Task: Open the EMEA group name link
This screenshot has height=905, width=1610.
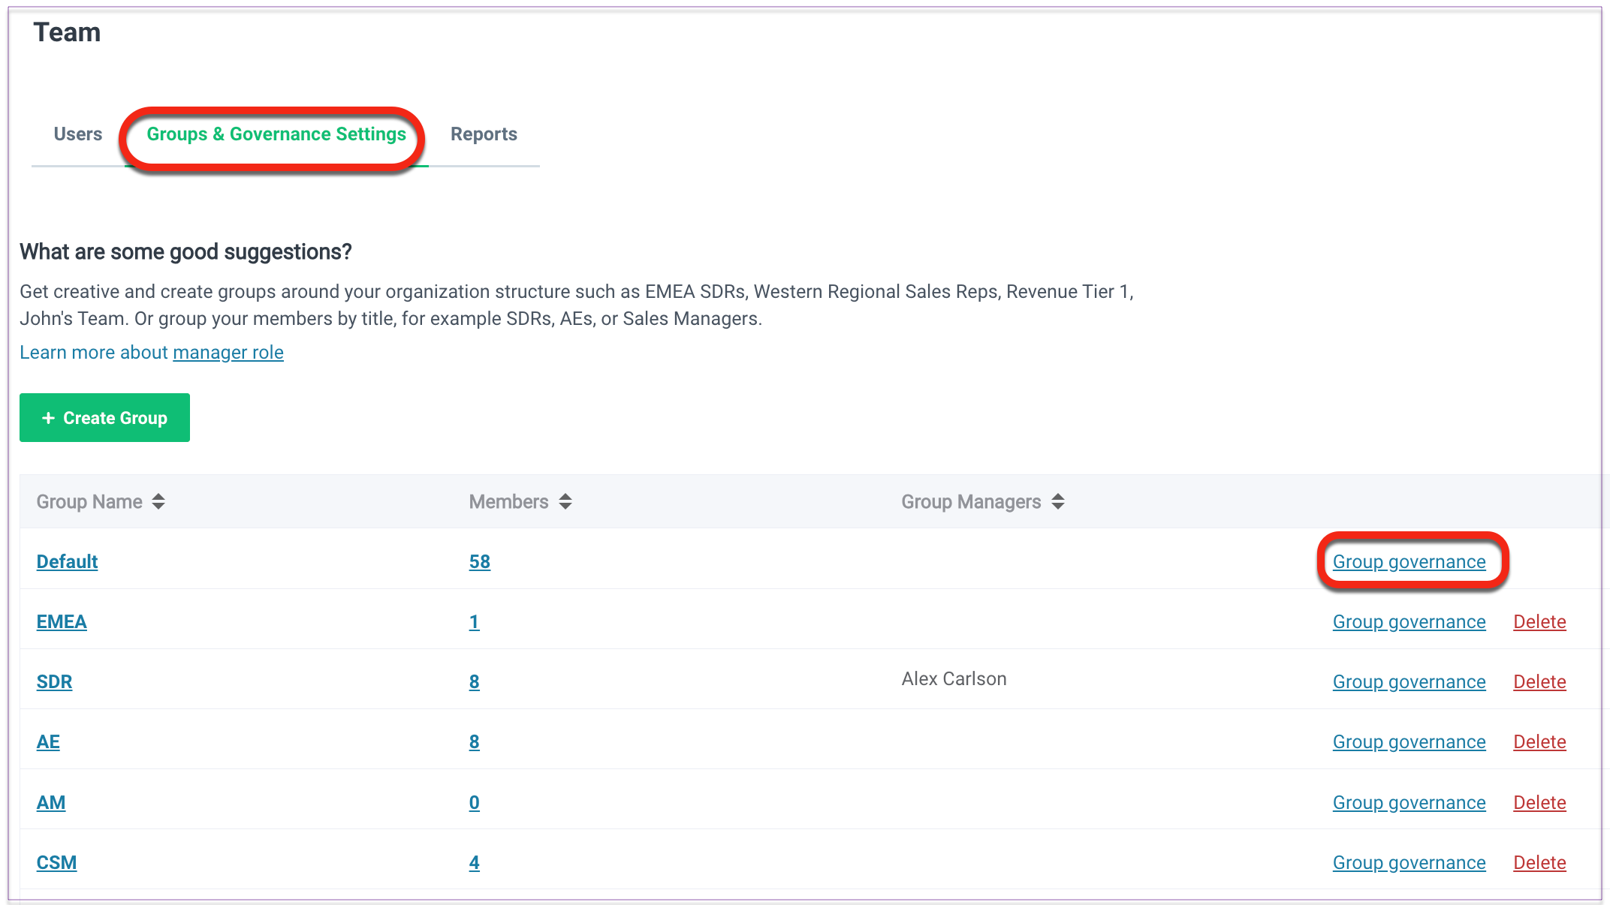Action: [62, 622]
